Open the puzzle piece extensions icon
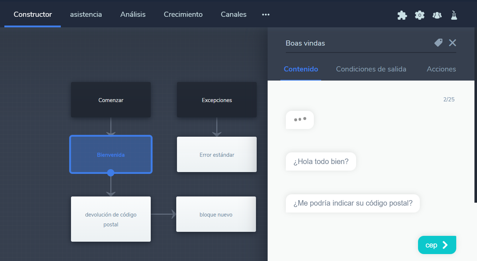The height and width of the screenshot is (261, 477). click(x=402, y=15)
